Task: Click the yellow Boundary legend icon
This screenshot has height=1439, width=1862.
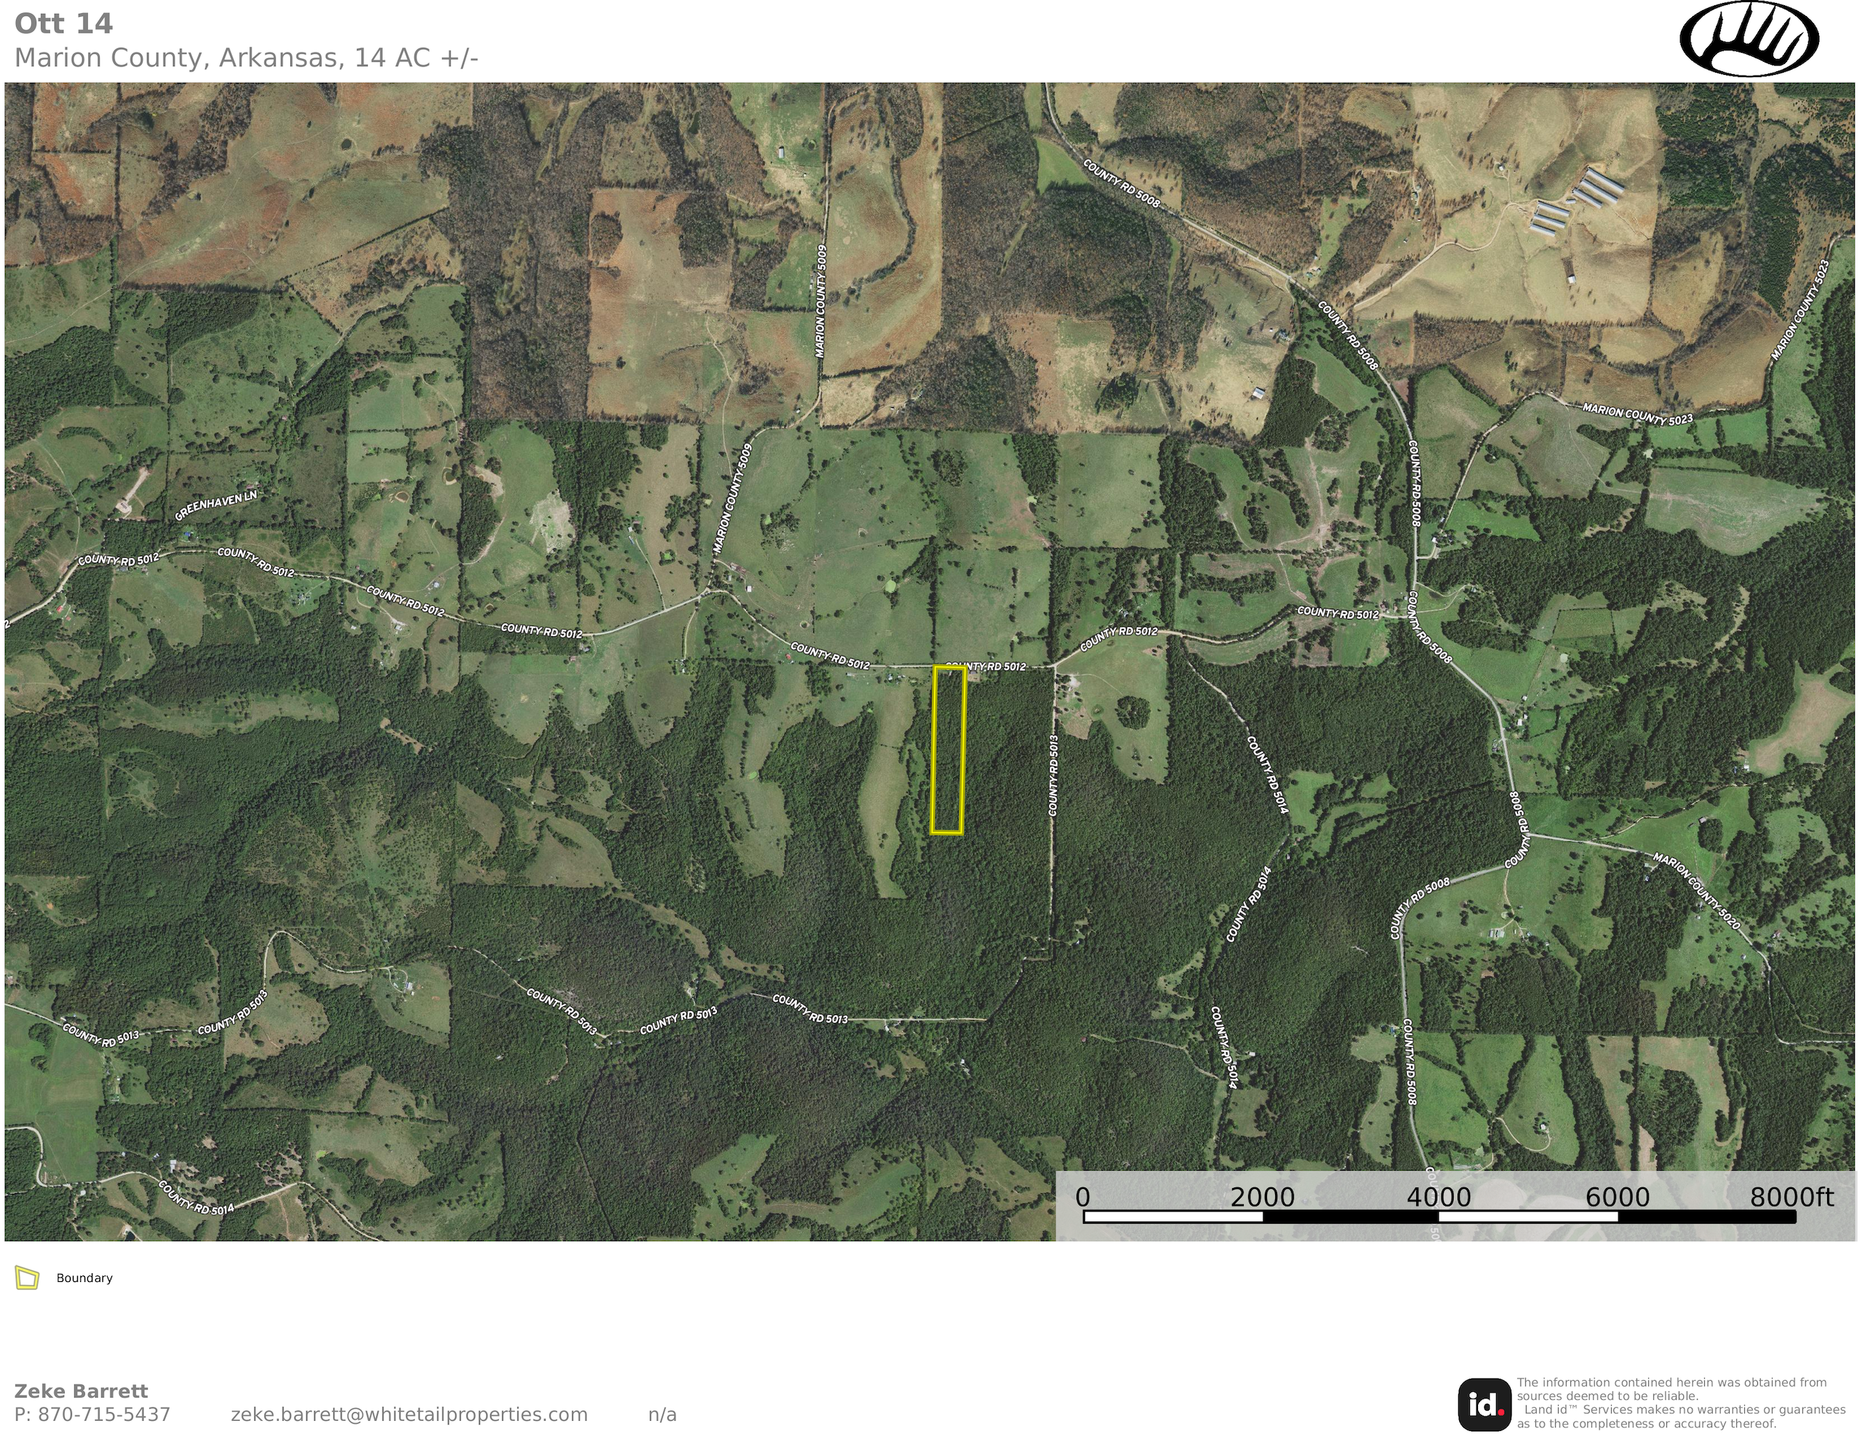Action: point(28,1278)
